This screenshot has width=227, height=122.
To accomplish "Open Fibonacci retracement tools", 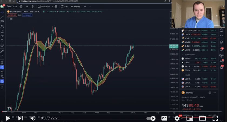I will (x=2, y=22).
